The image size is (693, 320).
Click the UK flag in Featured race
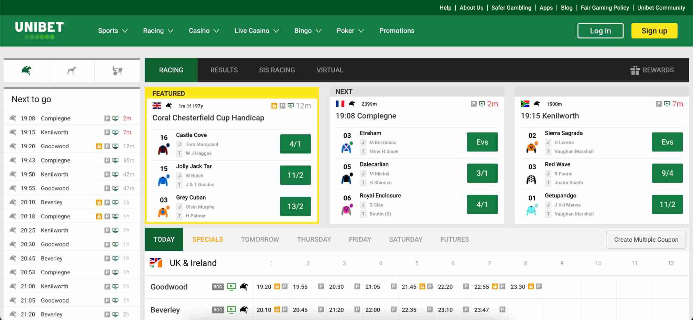click(x=157, y=106)
